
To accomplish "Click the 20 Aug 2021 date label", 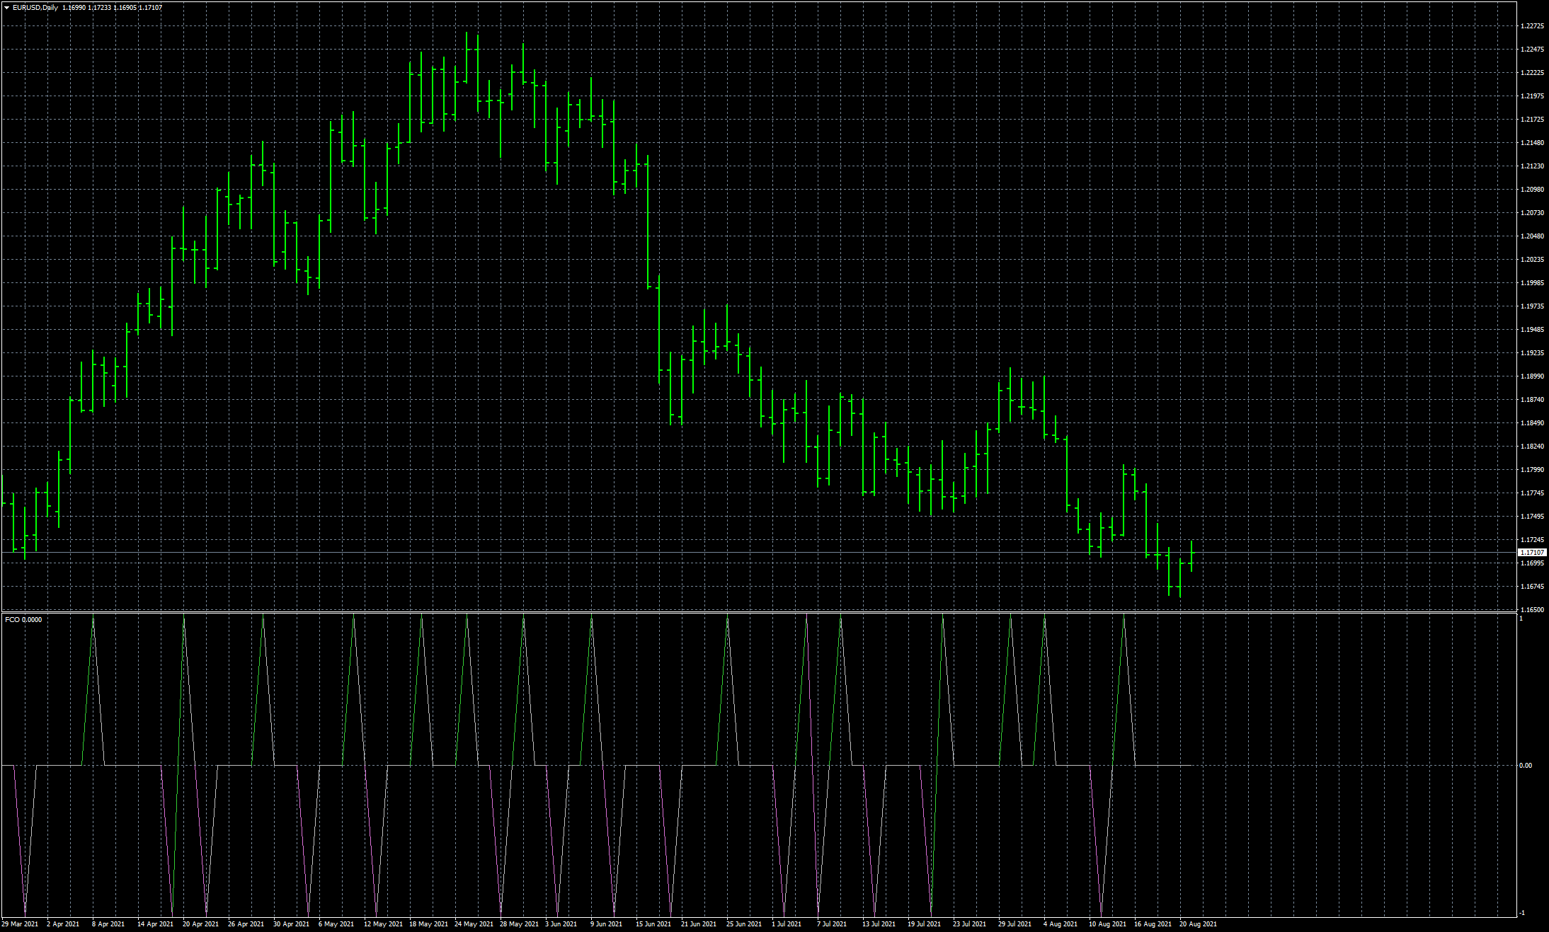I will [x=1198, y=924].
